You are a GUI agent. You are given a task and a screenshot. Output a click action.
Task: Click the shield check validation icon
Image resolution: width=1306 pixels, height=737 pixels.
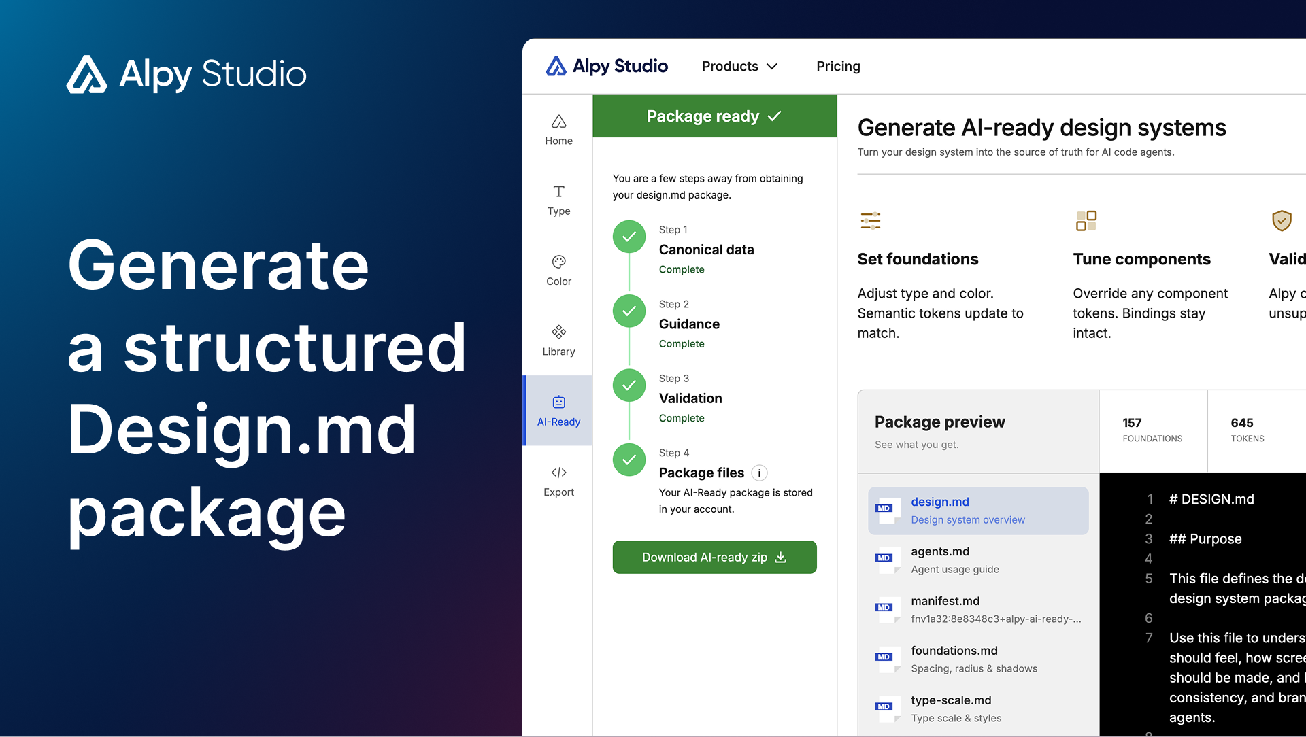[1282, 221]
